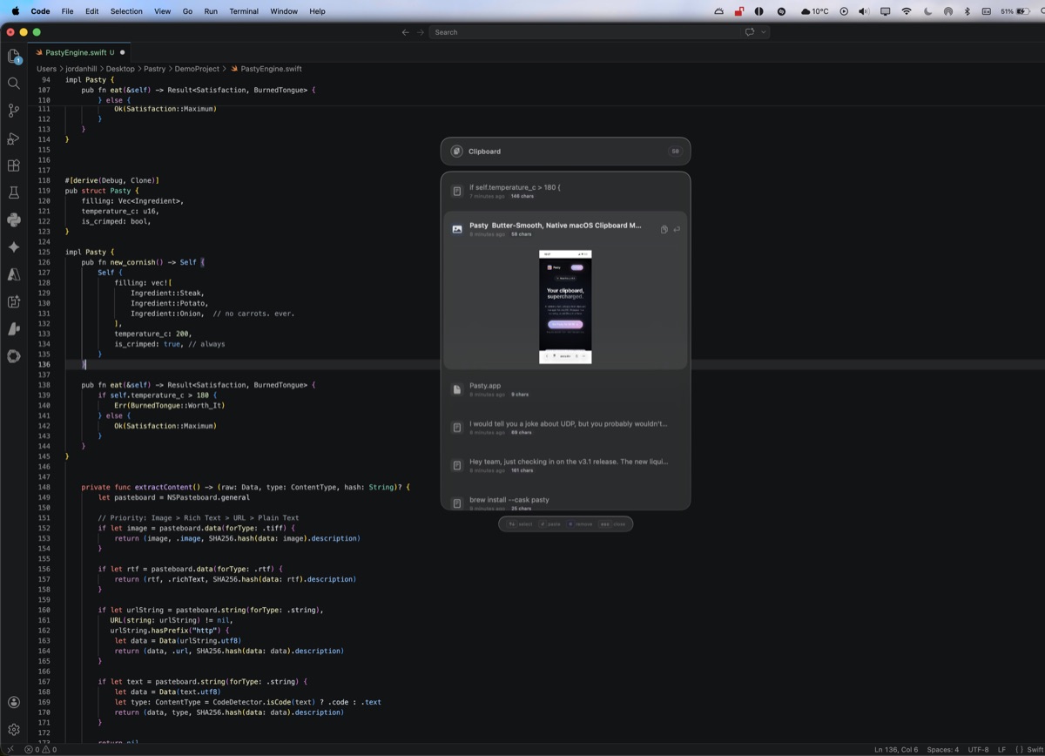Open the Source Control view
This screenshot has width=1045, height=756.
[x=13, y=111]
